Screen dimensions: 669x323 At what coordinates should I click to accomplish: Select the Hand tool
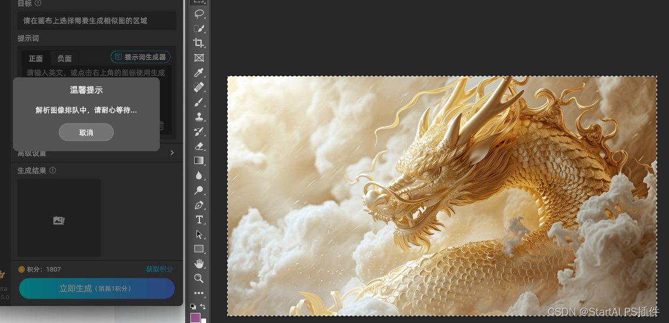(199, 264)
